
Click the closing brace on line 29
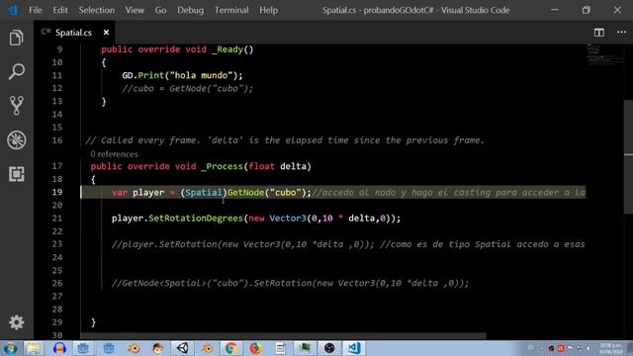[x=93, y=322]
